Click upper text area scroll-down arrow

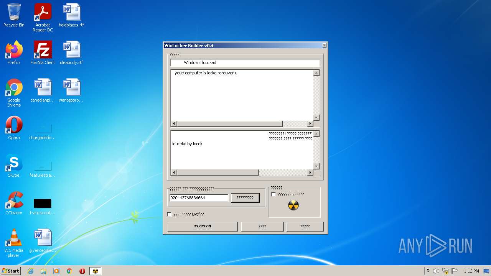316,117
